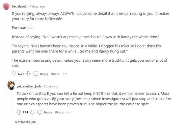Screen dimensions: 186x125
Task: Collapse Depalase1's comment thread line
Action: [x=6, y=68]
